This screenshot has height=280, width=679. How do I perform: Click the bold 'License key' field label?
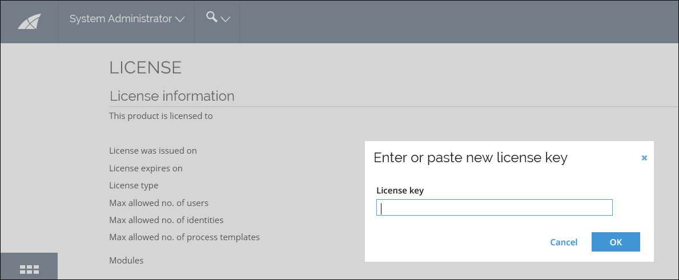tap(400, 190)
